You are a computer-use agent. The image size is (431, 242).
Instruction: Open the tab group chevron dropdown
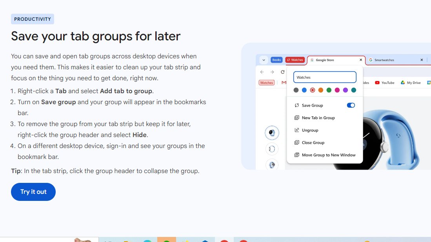click(x=264, y=60)
